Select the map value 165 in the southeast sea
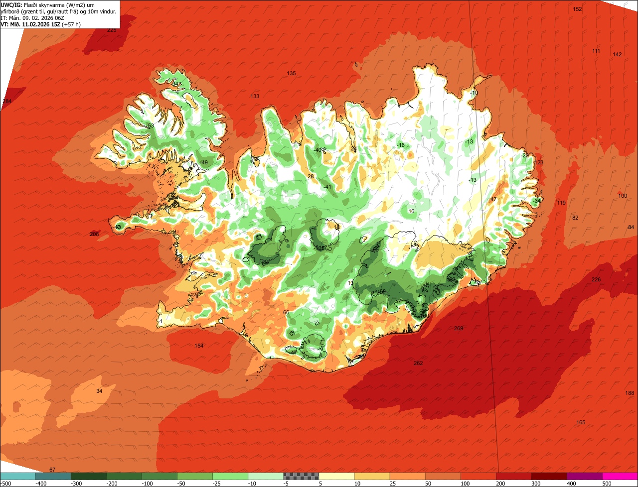 pyautogui.click(x=581, y=422)
